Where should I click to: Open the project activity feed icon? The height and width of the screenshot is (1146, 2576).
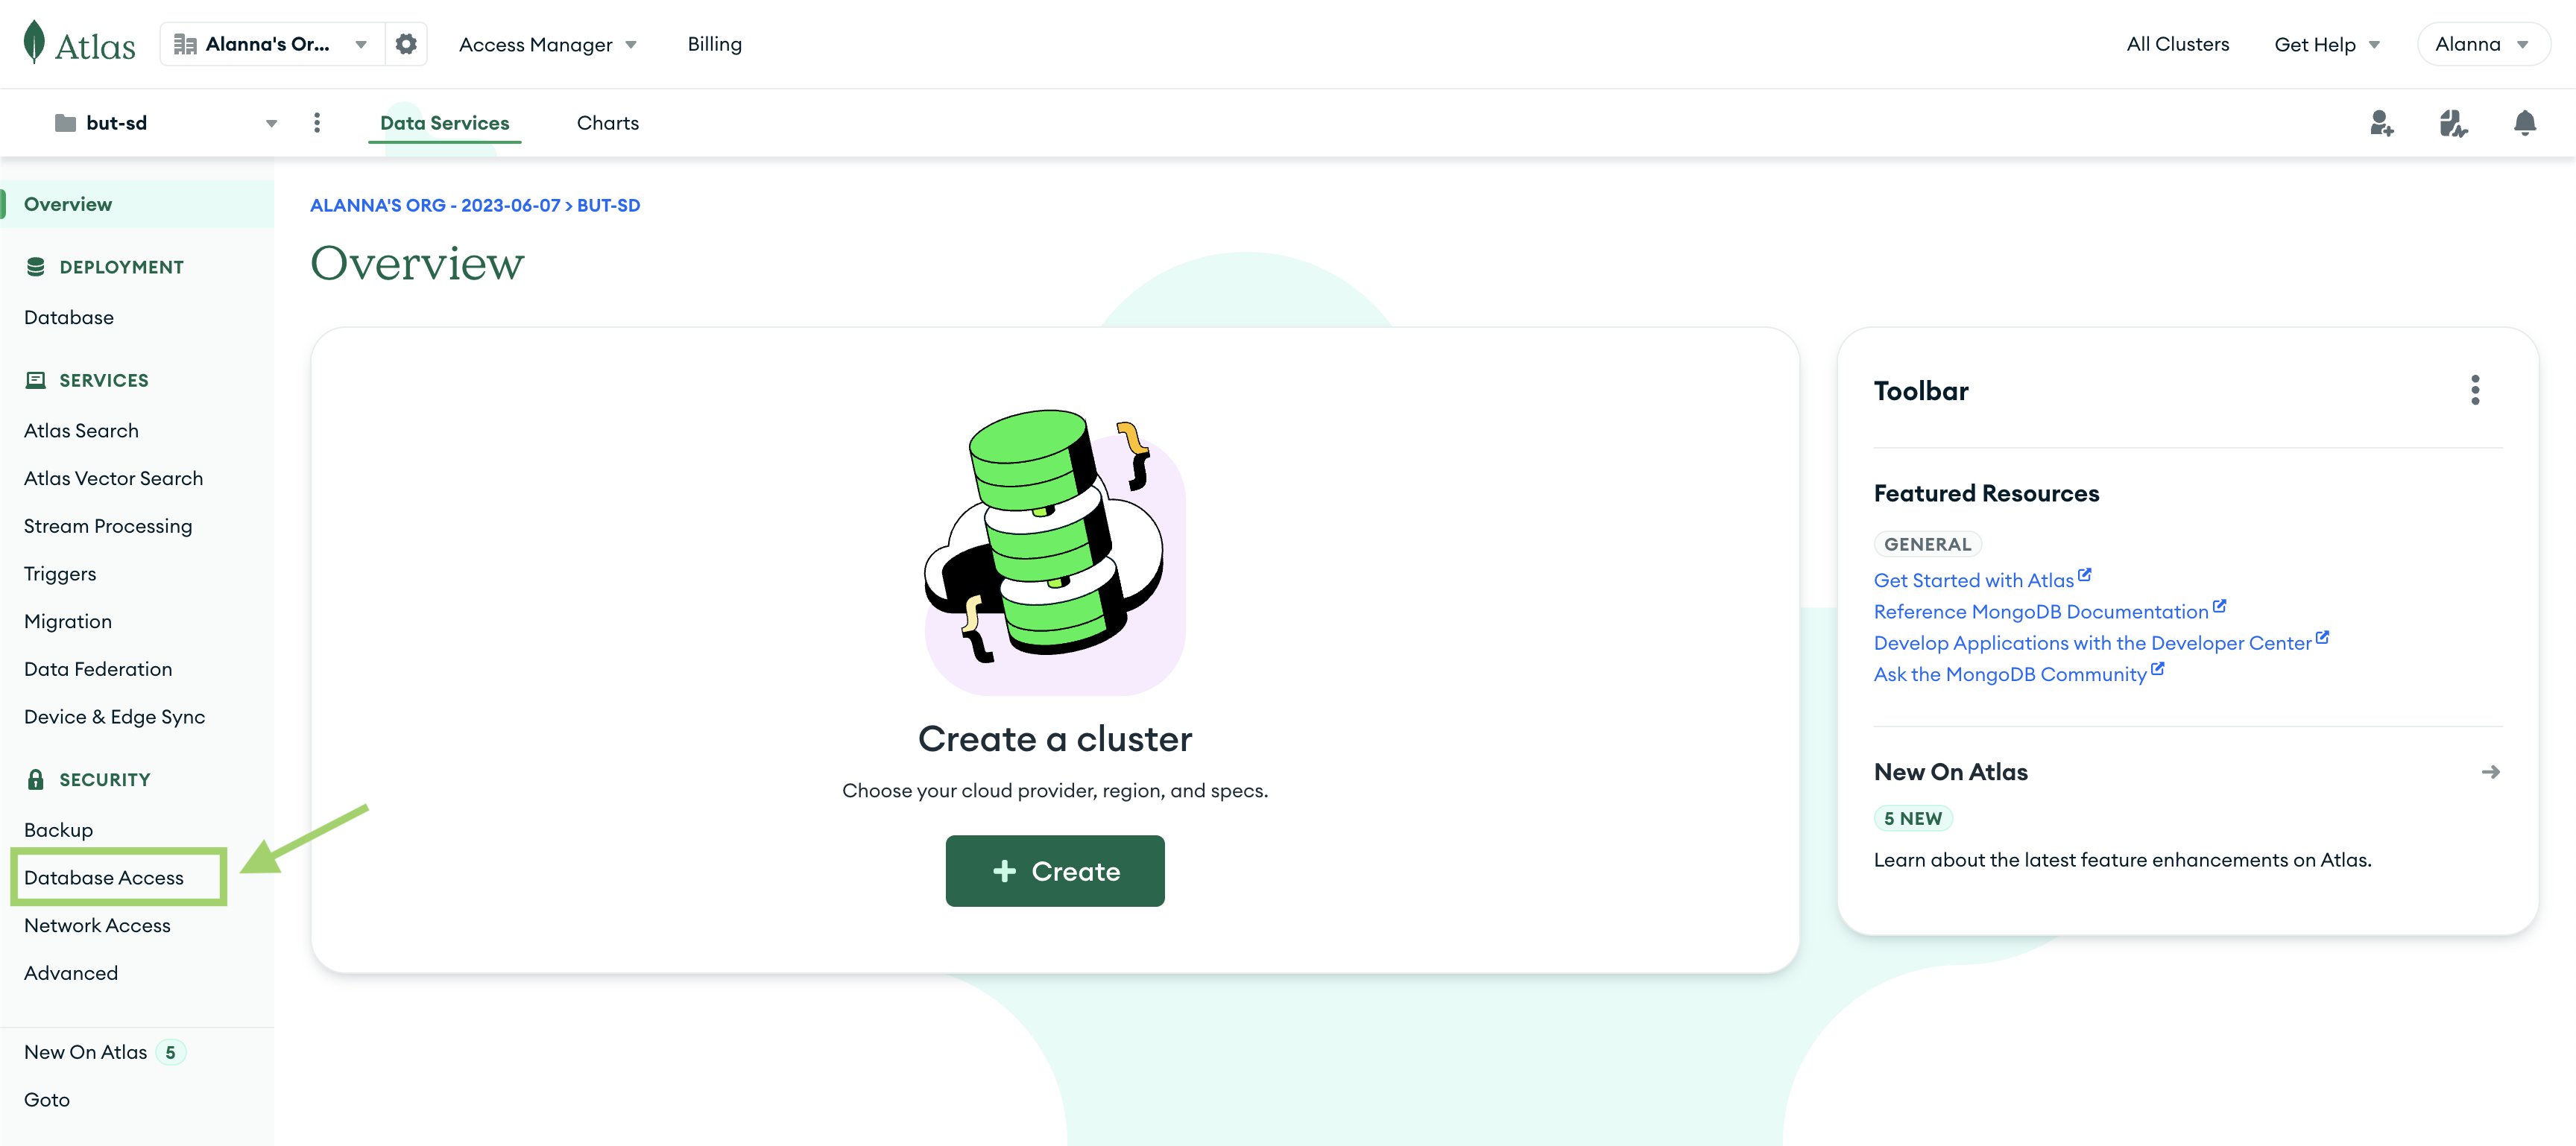click(2453, 123)
